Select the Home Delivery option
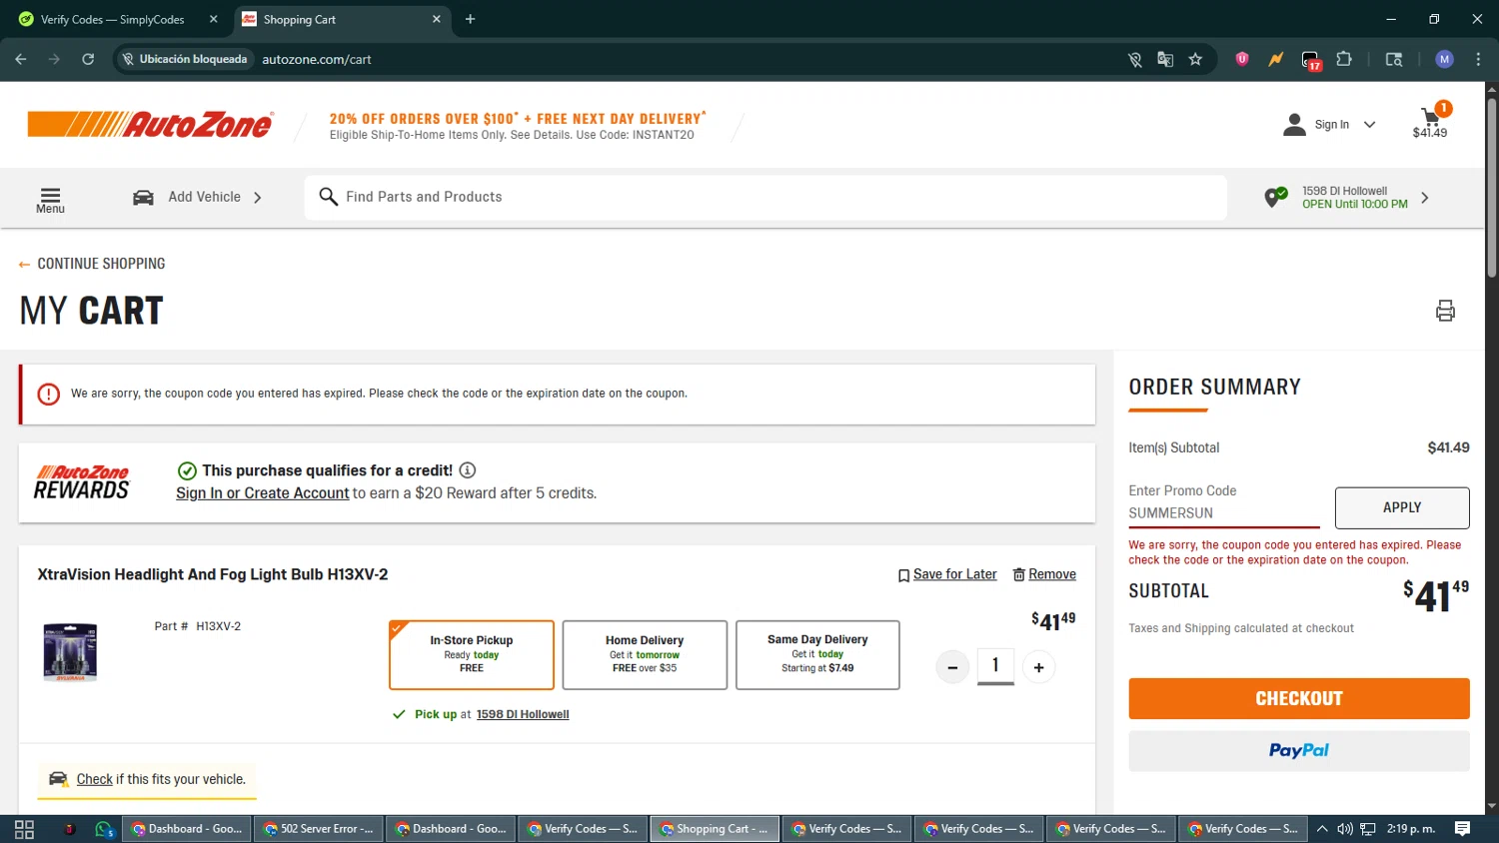The image size is (1499, 843). point(645,655)
